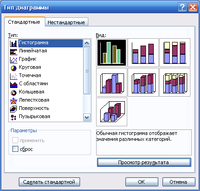
Task: Enable the сброс checkbox
Action: pyautogui.click(x=15, y=149)
